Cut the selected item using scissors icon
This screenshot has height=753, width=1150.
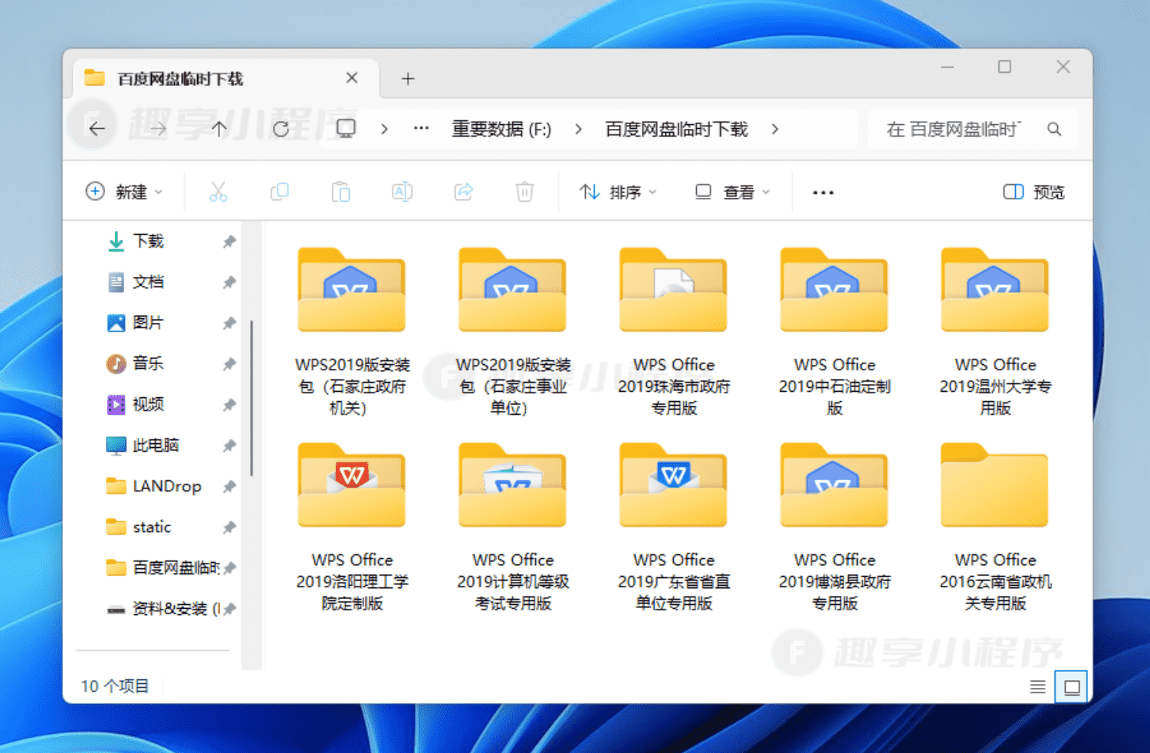click(218, 192)
